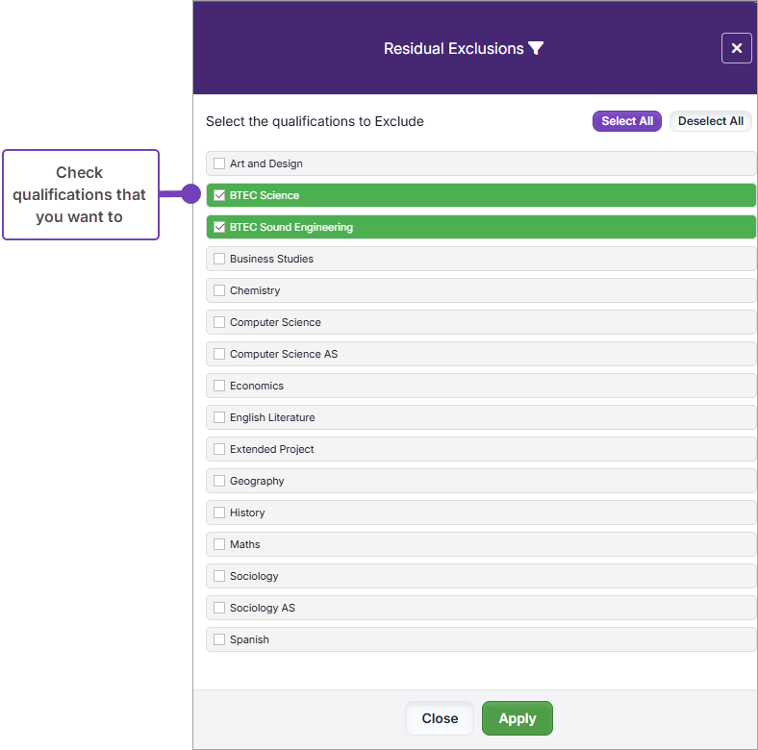Tick the Business Studies checkbox
Screen dimensions: 758x750
tap(219, 259)
